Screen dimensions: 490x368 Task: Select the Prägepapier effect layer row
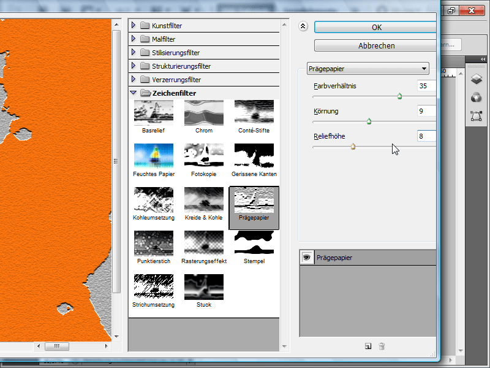point(368,258)
